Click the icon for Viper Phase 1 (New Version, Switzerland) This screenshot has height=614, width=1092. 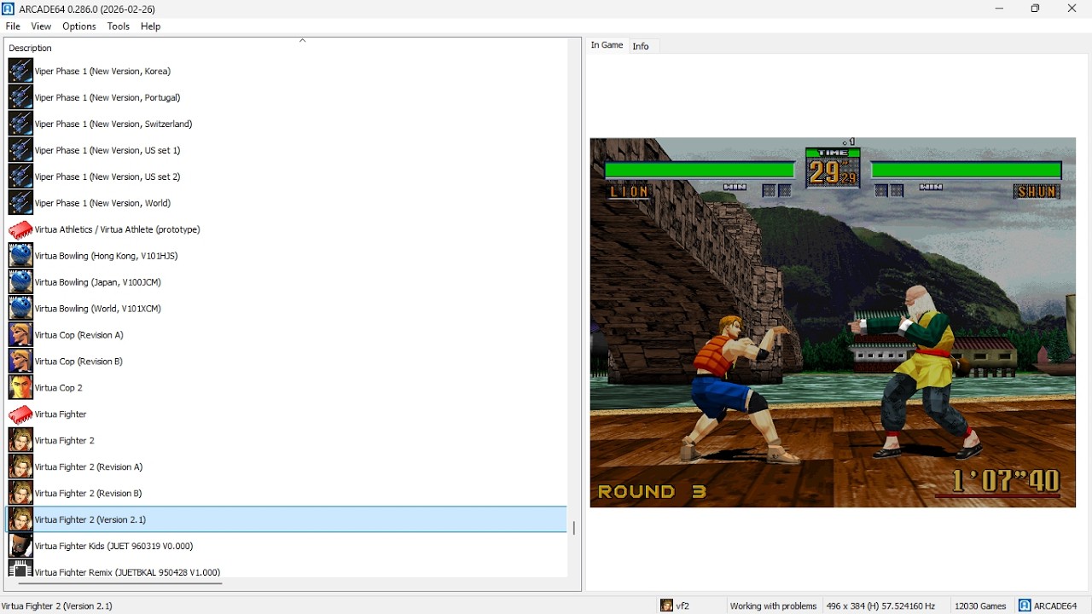pyautogui.click(x=20, y=124)
